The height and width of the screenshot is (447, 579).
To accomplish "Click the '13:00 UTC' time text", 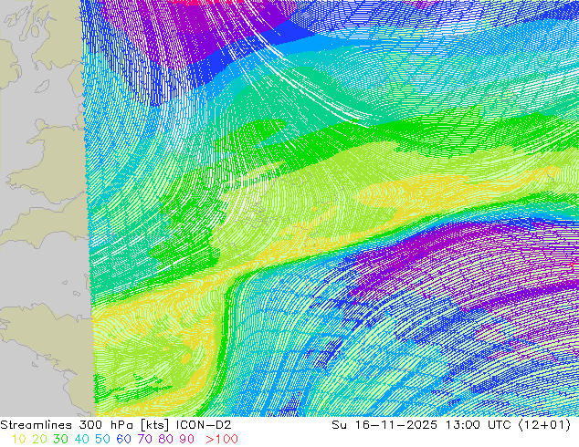I will (x=478, y=425).
